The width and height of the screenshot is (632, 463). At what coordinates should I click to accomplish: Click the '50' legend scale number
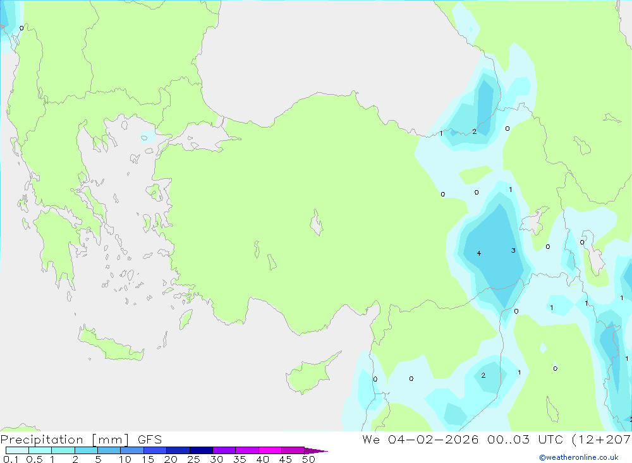(308, 459)
